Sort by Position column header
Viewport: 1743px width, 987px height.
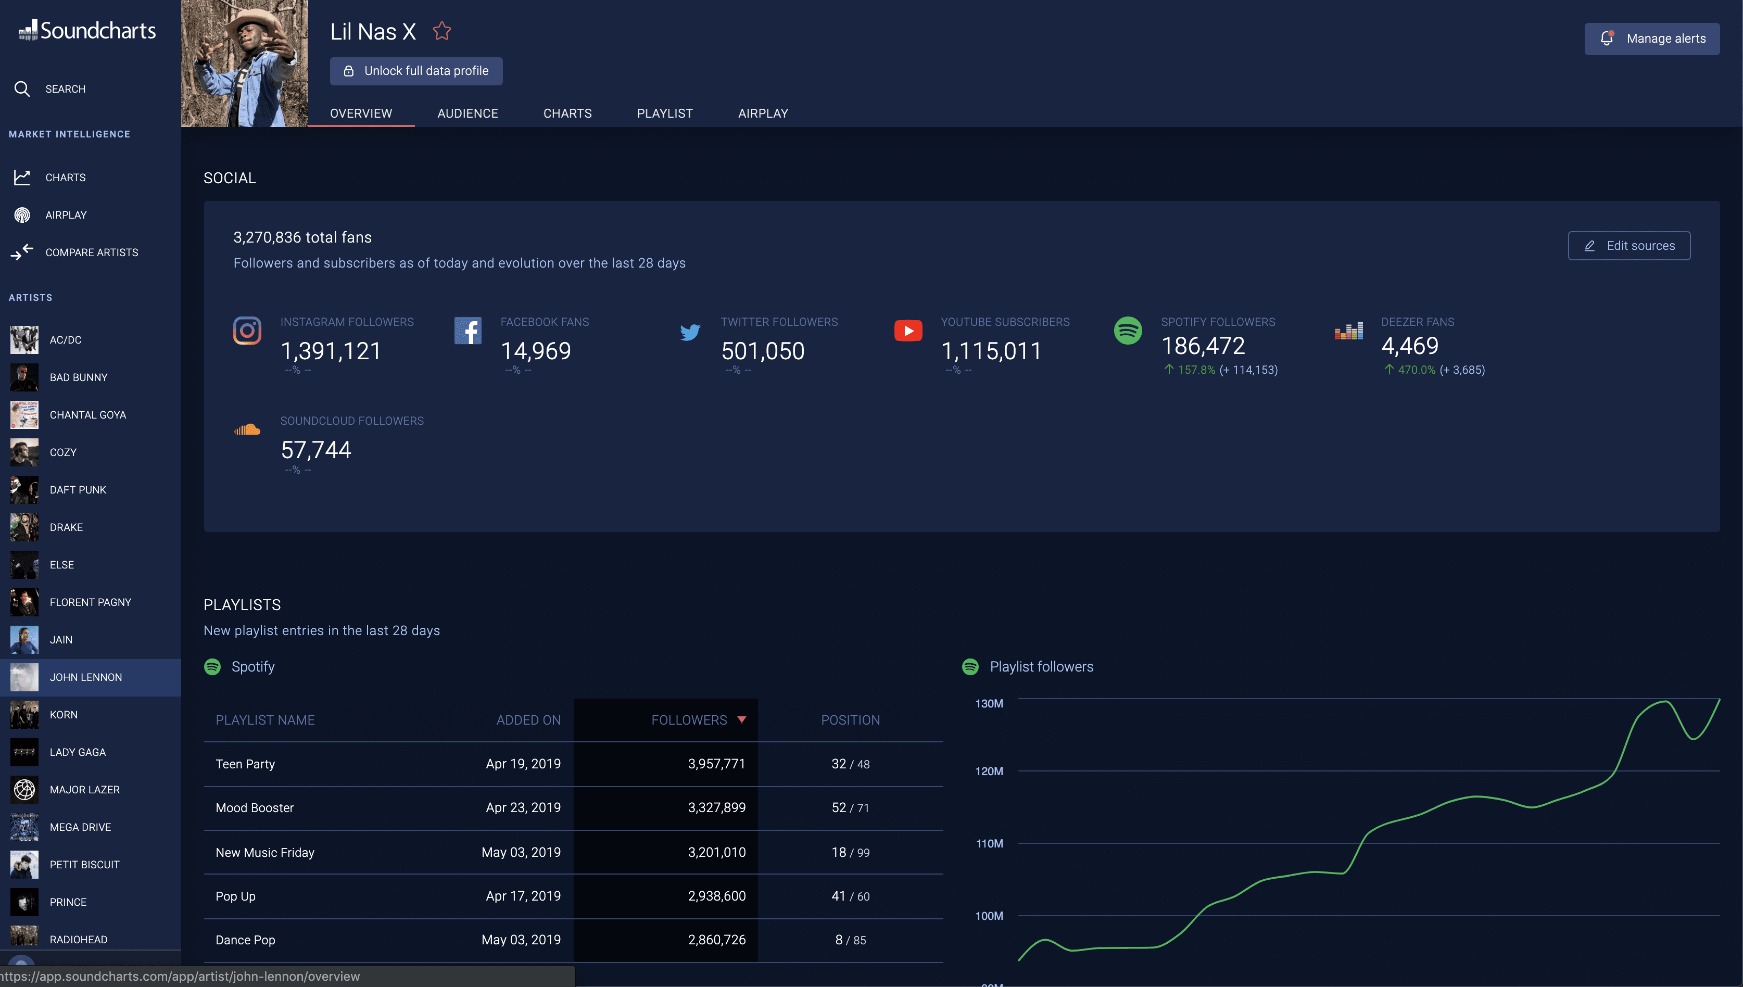(850, 720)
